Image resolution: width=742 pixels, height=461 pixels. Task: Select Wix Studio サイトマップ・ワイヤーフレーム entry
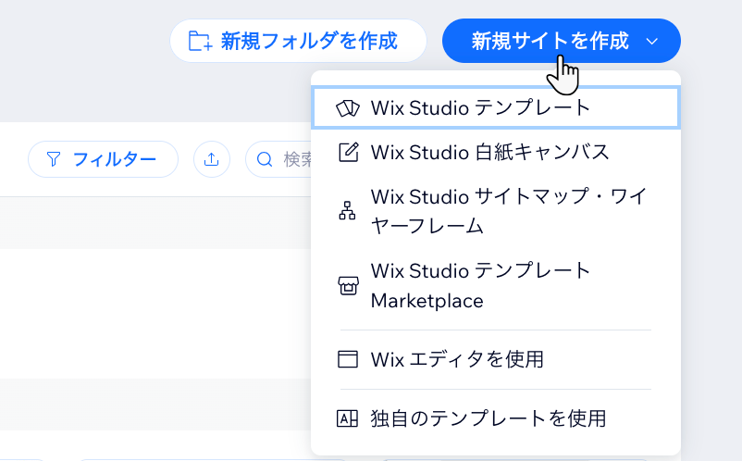point(496,211)
